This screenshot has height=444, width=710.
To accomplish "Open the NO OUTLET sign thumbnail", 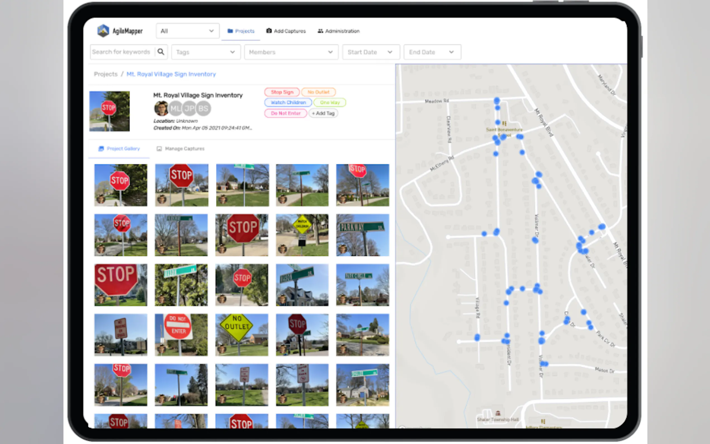I will (242, 335).
